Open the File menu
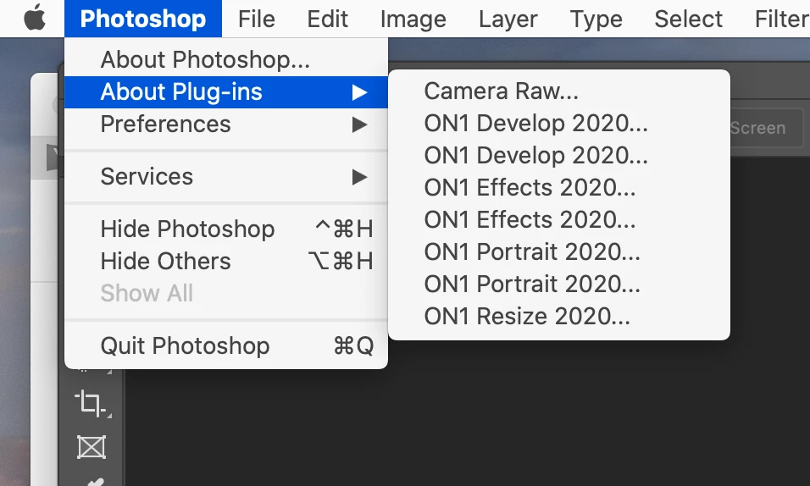The height and width of the screenshot is (486, 810). [256, 19]
